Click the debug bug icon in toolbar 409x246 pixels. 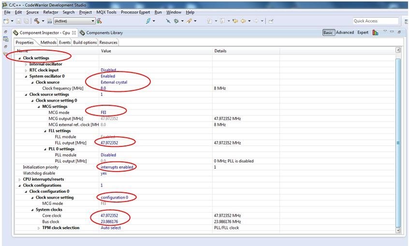175,21
